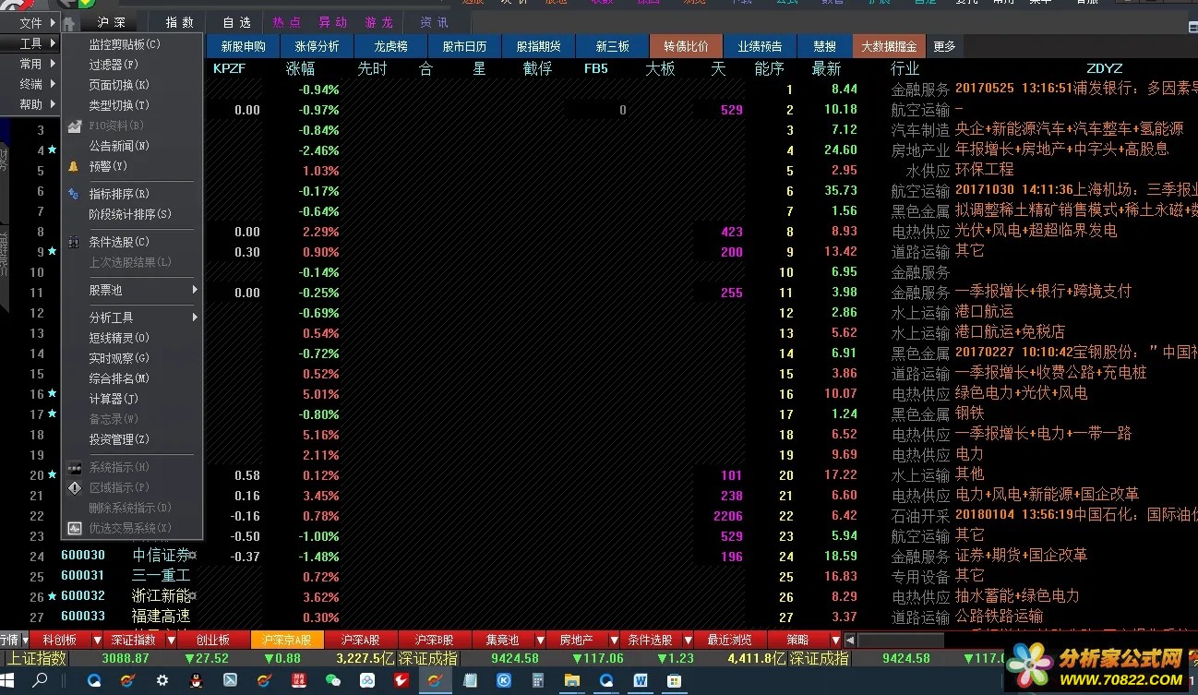Toggle star marker on row 26
Image resolution: width=1198 pixels, height=695 pixels.
[x=52, y=596]
